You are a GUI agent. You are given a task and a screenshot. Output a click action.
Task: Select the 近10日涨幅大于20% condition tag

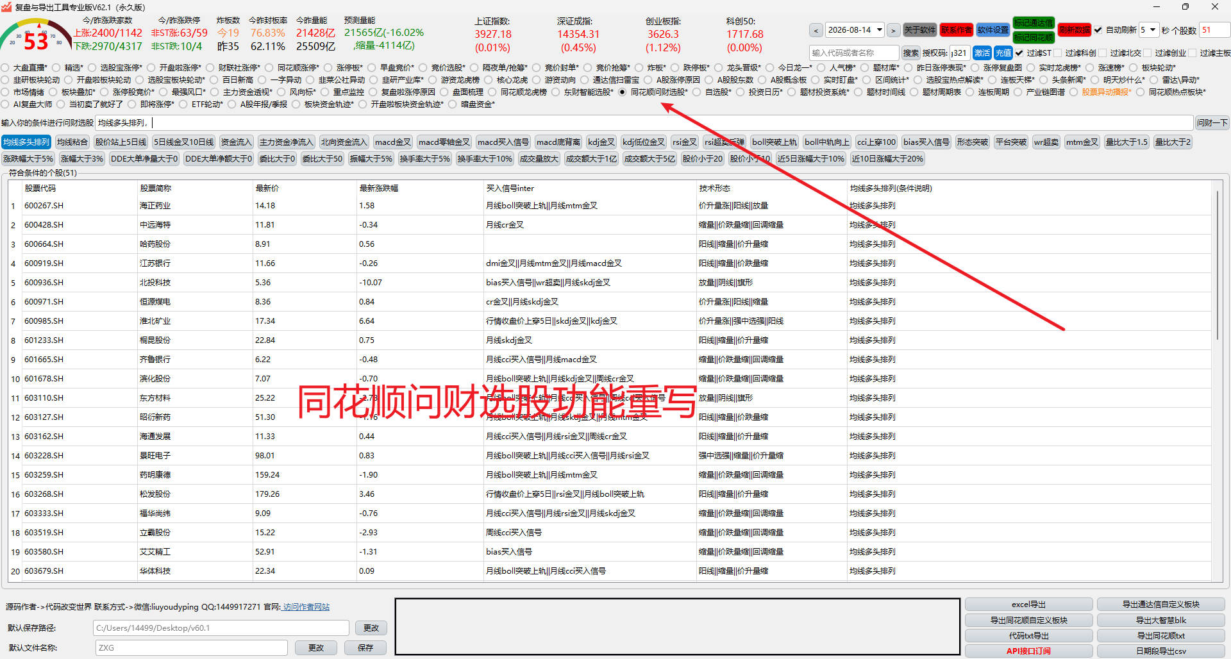[887, 159]
